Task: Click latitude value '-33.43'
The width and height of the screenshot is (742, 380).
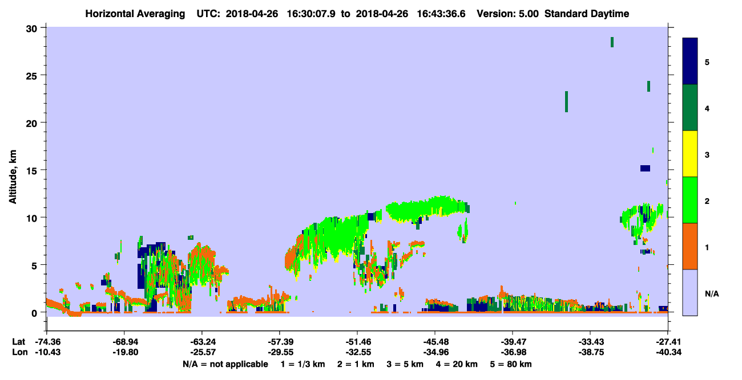Action: coord(590,342)
